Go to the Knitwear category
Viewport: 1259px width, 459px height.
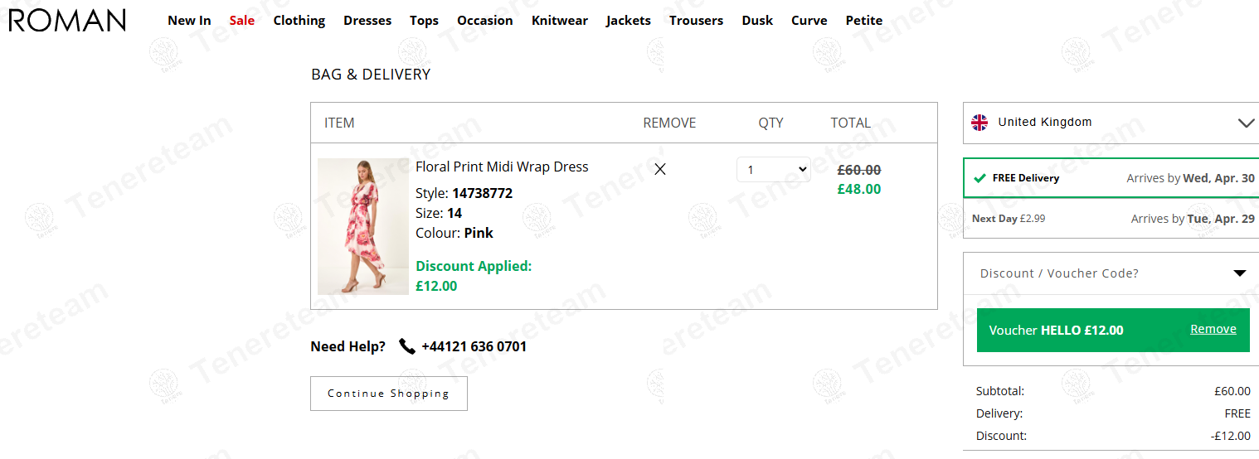pyautogui.click(x=560, y=21)
